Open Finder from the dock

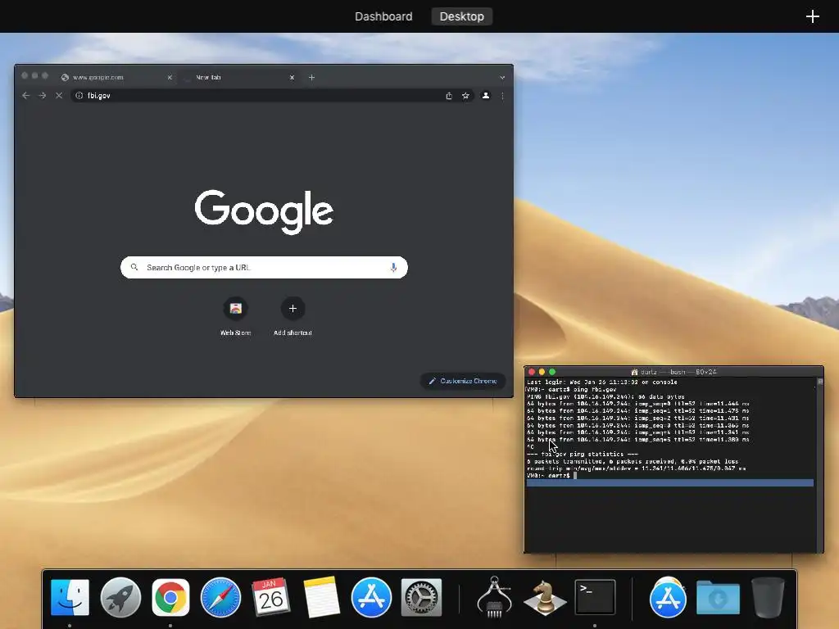pos(70,597)
